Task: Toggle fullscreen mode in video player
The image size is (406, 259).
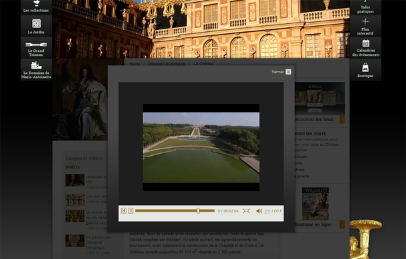Action: [x=246, y=211]
